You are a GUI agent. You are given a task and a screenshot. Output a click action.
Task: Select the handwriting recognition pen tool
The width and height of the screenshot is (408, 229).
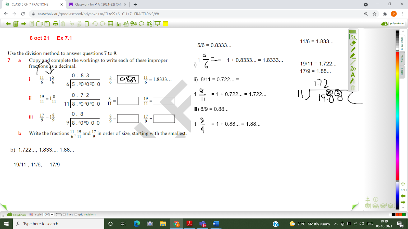point(353,81)
